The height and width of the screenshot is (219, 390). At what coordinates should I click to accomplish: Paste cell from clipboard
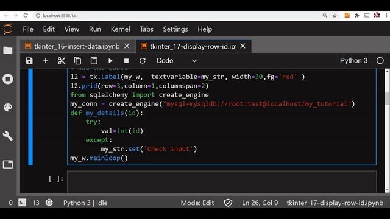94,61
